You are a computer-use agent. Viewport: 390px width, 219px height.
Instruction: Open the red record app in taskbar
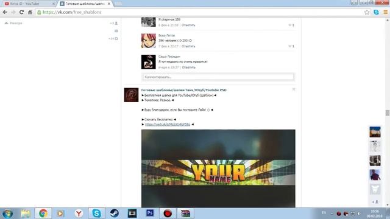tap(168, 214)
